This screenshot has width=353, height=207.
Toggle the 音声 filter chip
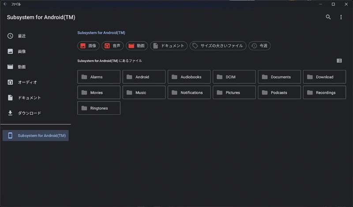113,46
